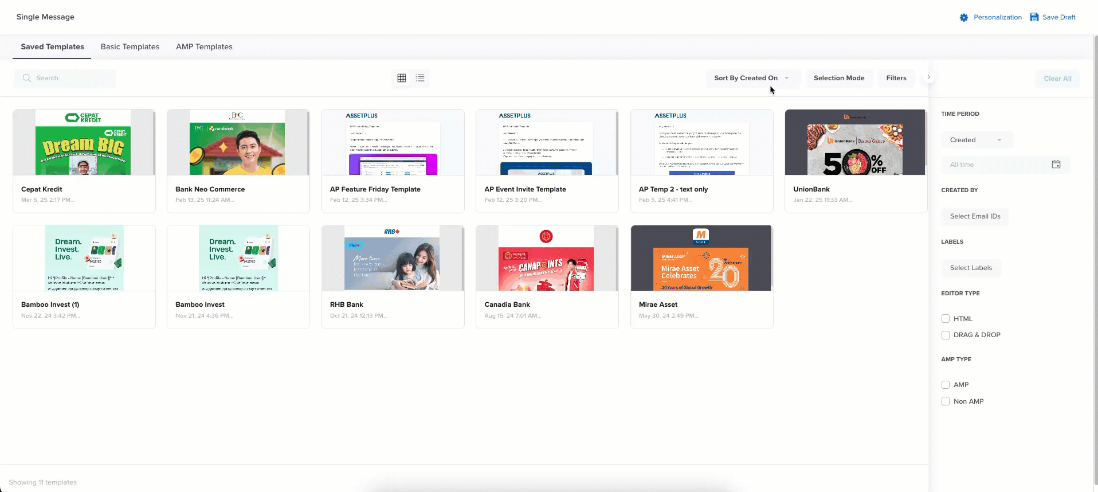Open Sort By Created On dropdown

pyautogui.click(x=752, y=78)
